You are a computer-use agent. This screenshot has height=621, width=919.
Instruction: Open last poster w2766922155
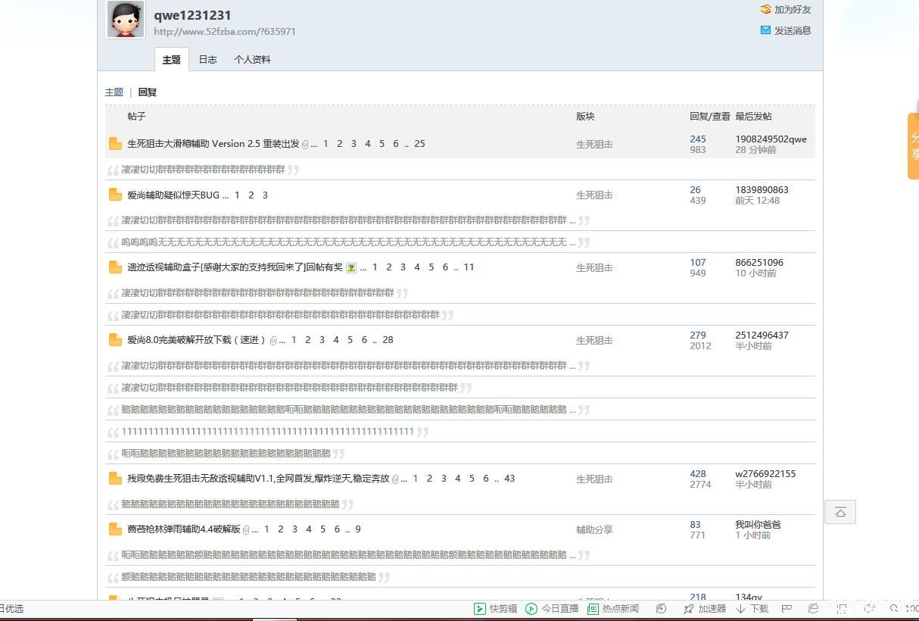(x=765, y=474)
